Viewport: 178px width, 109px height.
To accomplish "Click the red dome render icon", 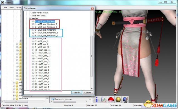I will 111,100.
